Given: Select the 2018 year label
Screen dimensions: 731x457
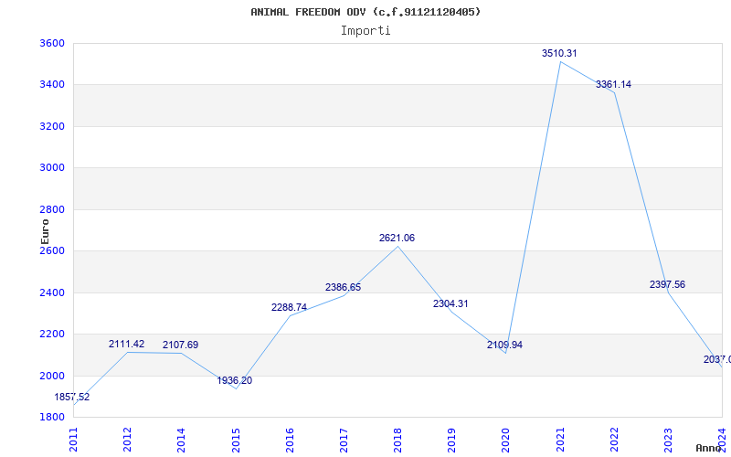Looking at the screenshot, I should click(398, 440).
